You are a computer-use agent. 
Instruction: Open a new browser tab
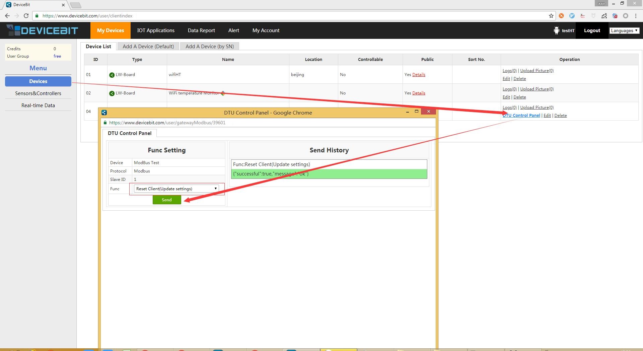(x=76, y=5)
